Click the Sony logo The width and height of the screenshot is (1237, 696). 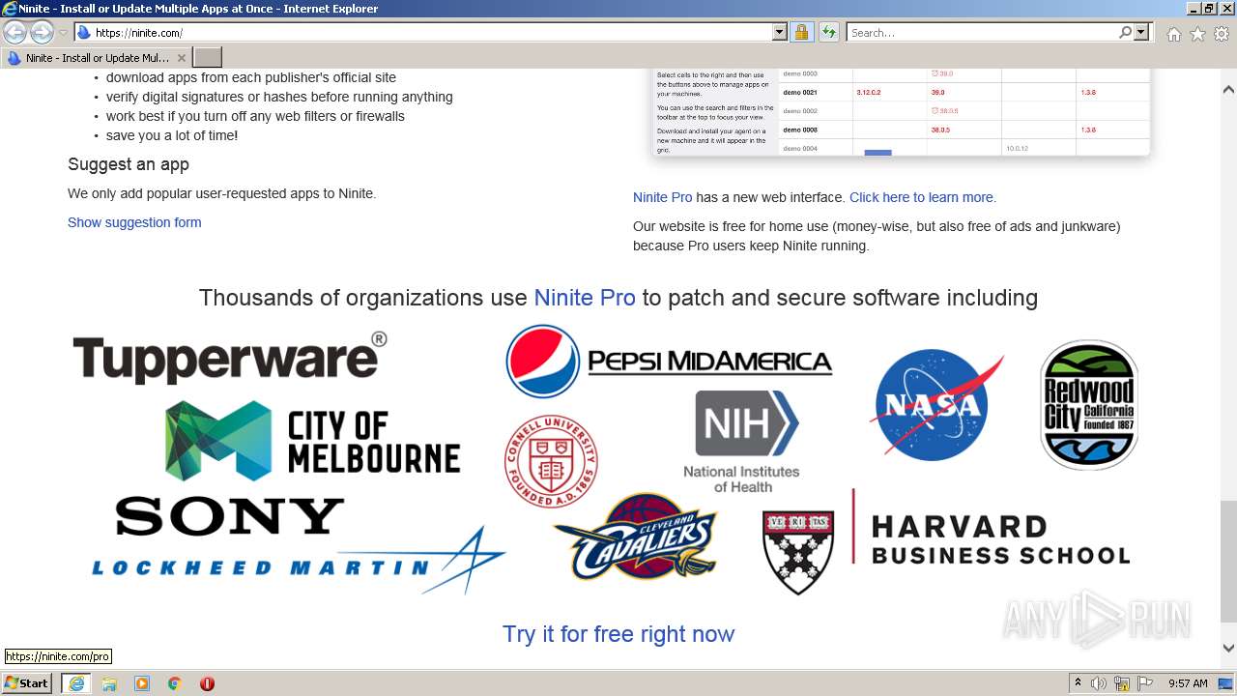coord(230,516)
